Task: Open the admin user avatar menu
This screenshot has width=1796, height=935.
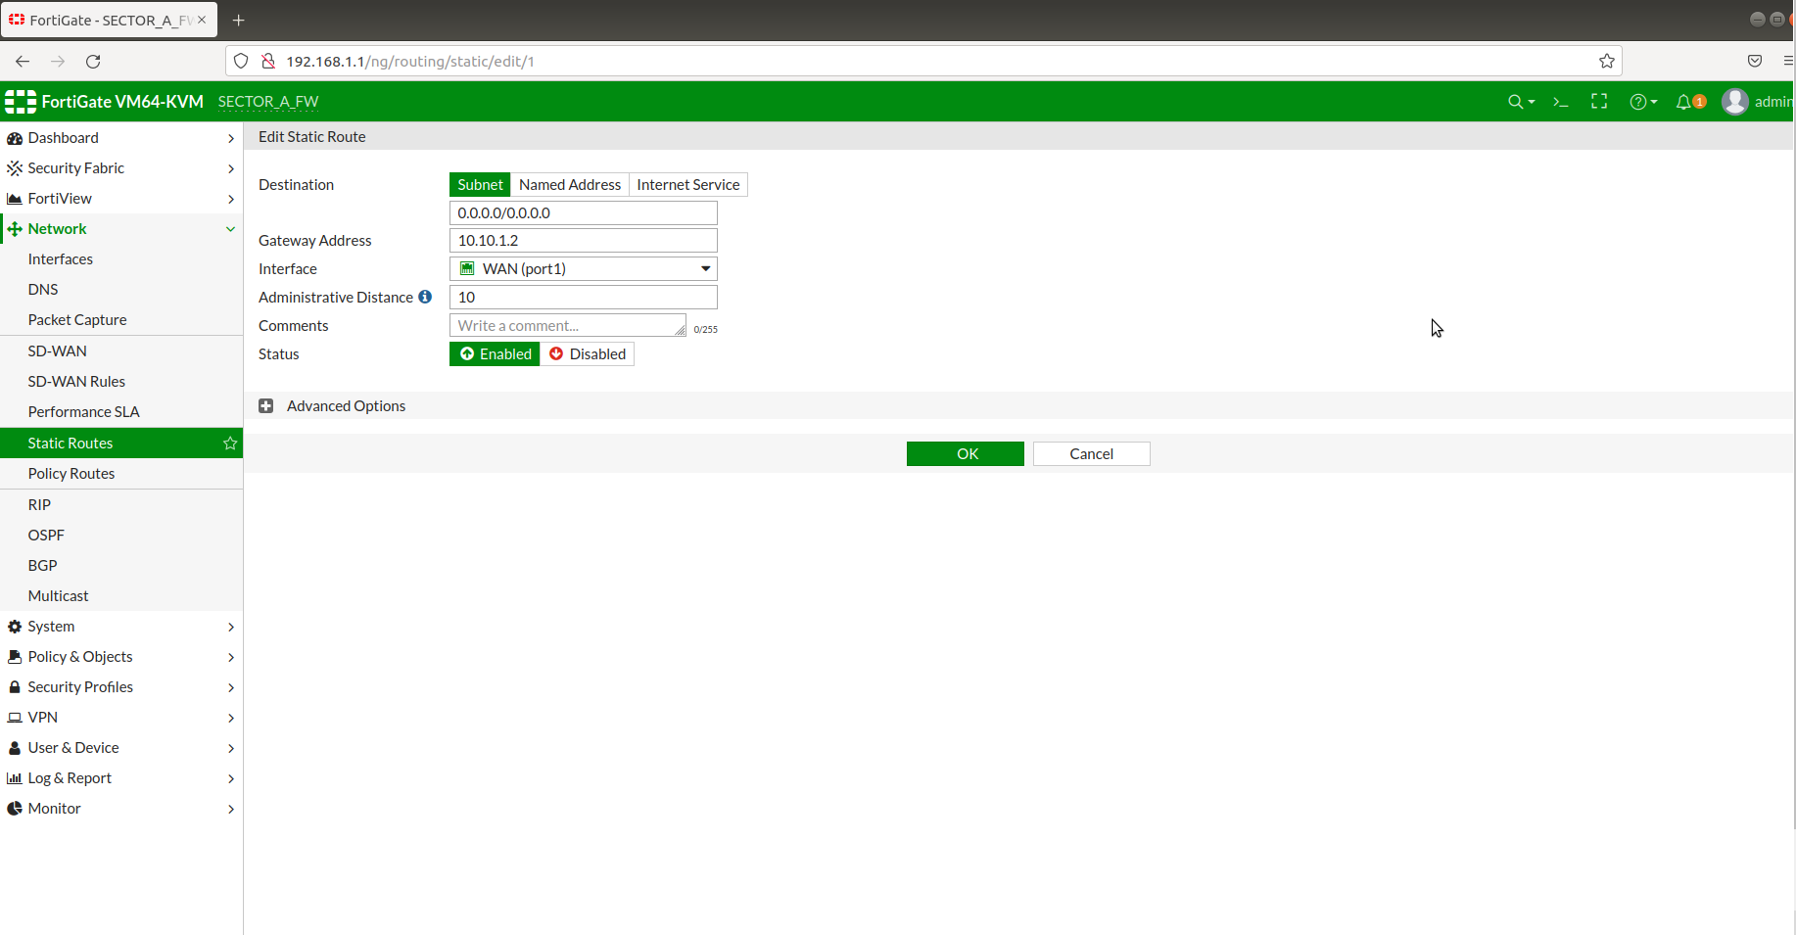Action: coord(1734,102)
